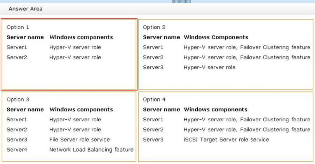The image size is (315, 164).
Task: Click Server2 row in Option 1
Action: (x=54, y=58)
